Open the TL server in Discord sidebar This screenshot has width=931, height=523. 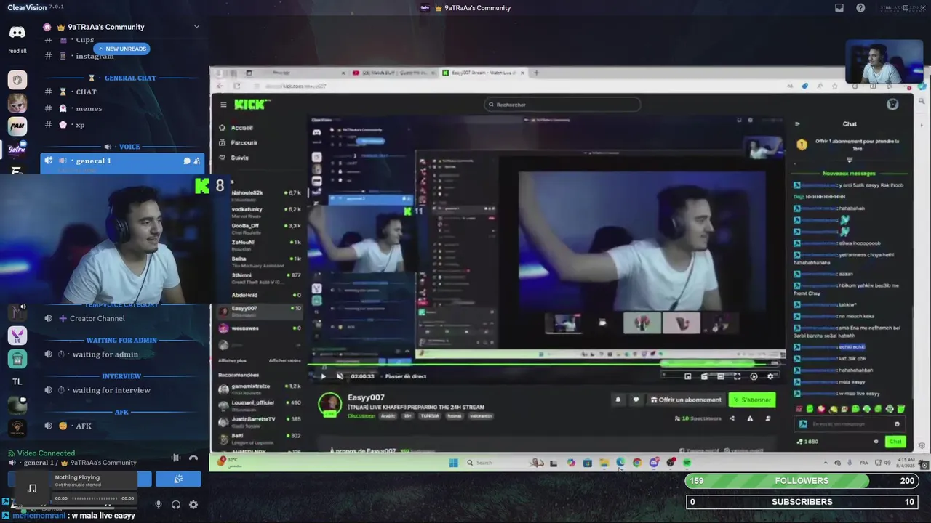(17, 381)
